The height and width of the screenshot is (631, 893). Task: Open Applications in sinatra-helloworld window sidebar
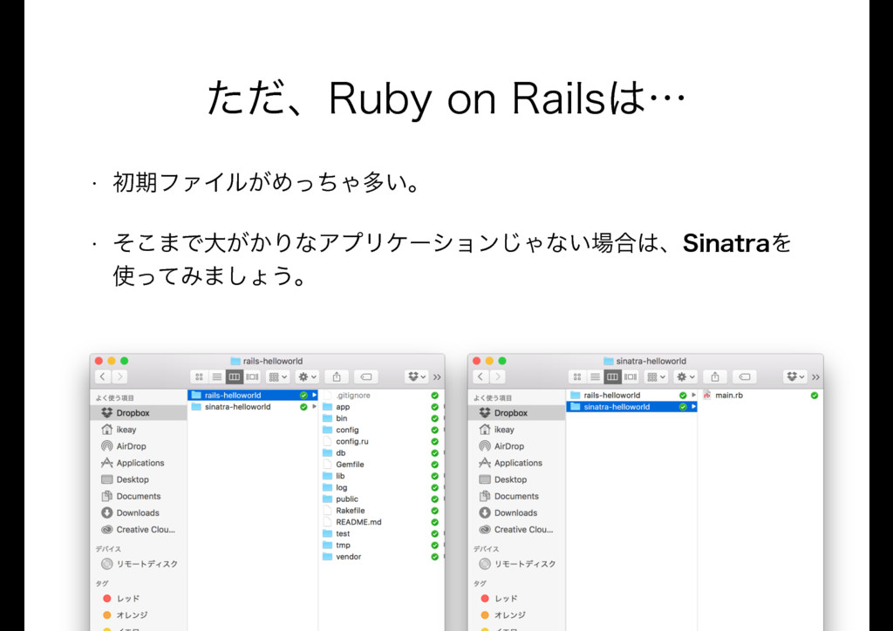(516, 463)
